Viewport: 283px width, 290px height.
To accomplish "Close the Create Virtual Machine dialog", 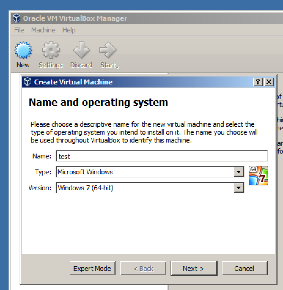I will coord(269,82).
